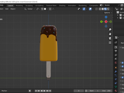This screenshot has width=124, height=93.
Task: Toggle the checkbox directly below Sampling panel
Action: pos(122,63)
